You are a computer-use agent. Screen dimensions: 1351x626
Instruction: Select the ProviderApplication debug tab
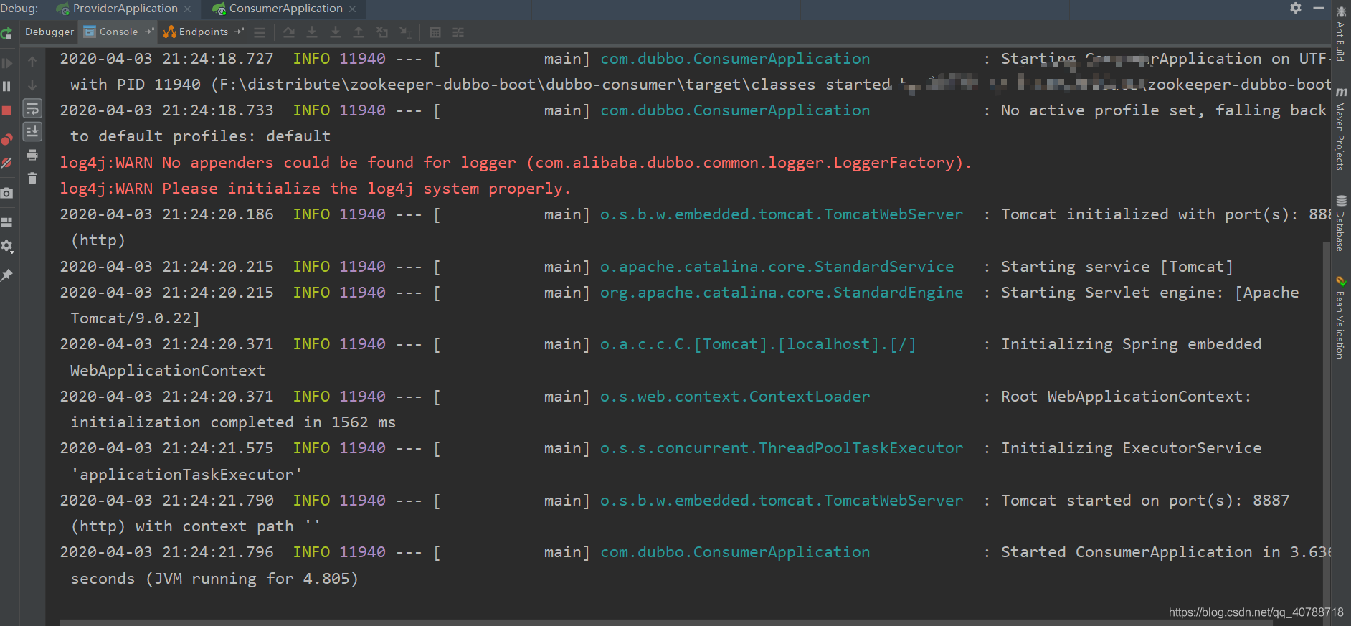click(125, 9)
